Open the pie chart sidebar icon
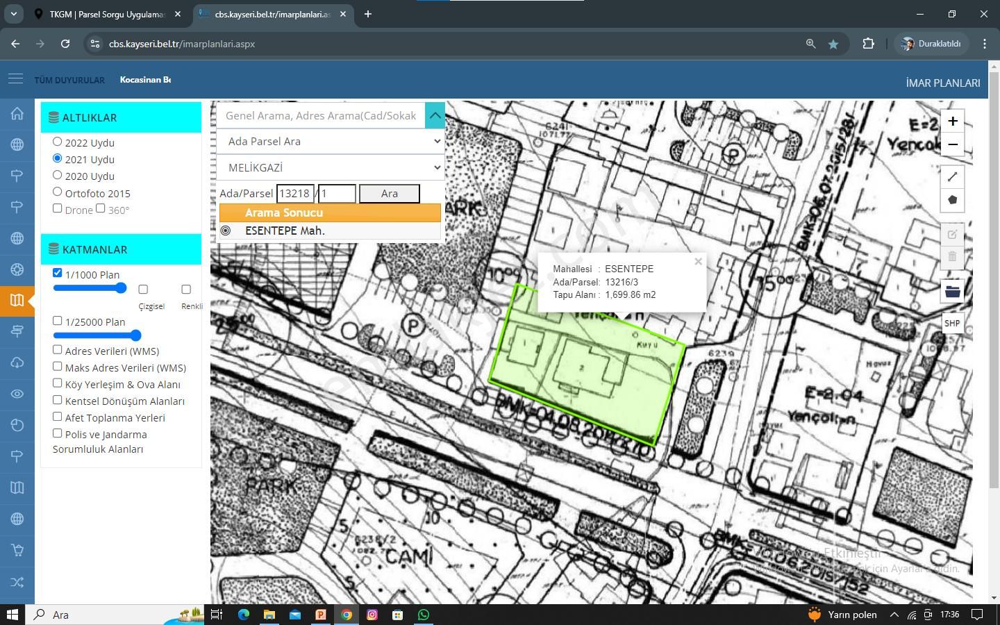 (x=17, y=425)
